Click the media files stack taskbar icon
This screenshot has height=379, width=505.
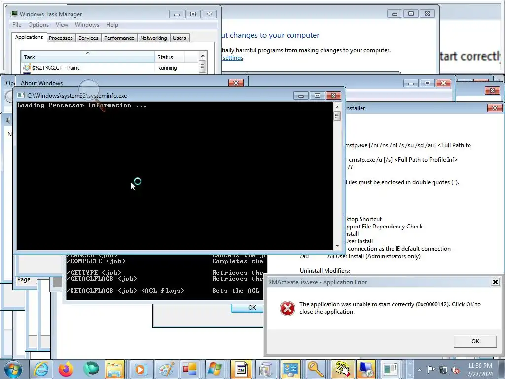coord(265,369)
